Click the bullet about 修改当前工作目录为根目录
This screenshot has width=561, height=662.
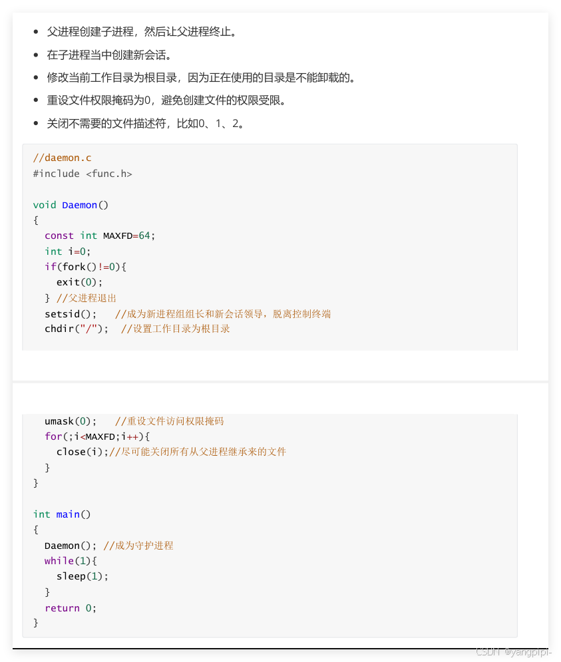[x=202, y=78]
